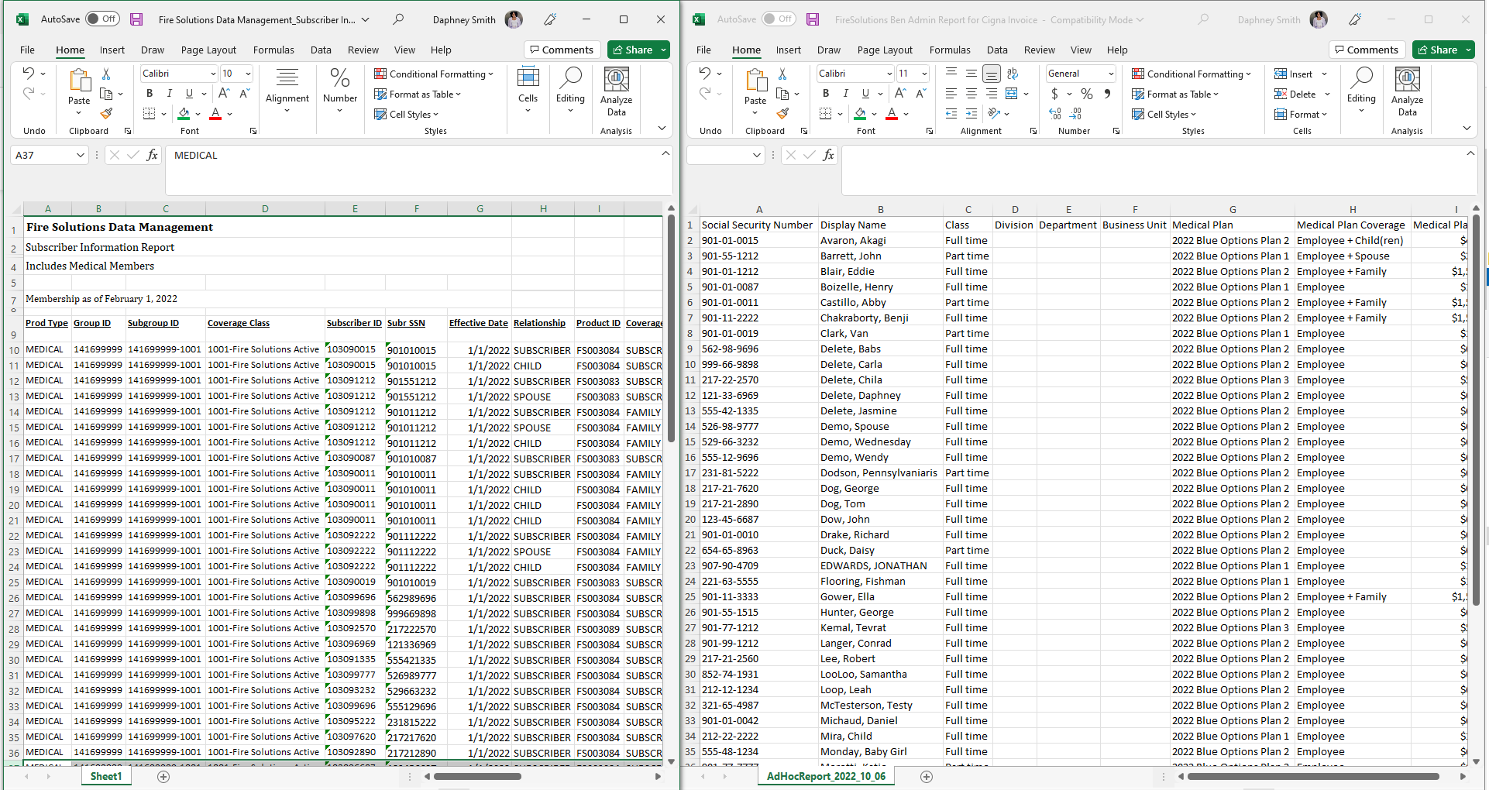Click Decrease Indent icon in right window

951,114
